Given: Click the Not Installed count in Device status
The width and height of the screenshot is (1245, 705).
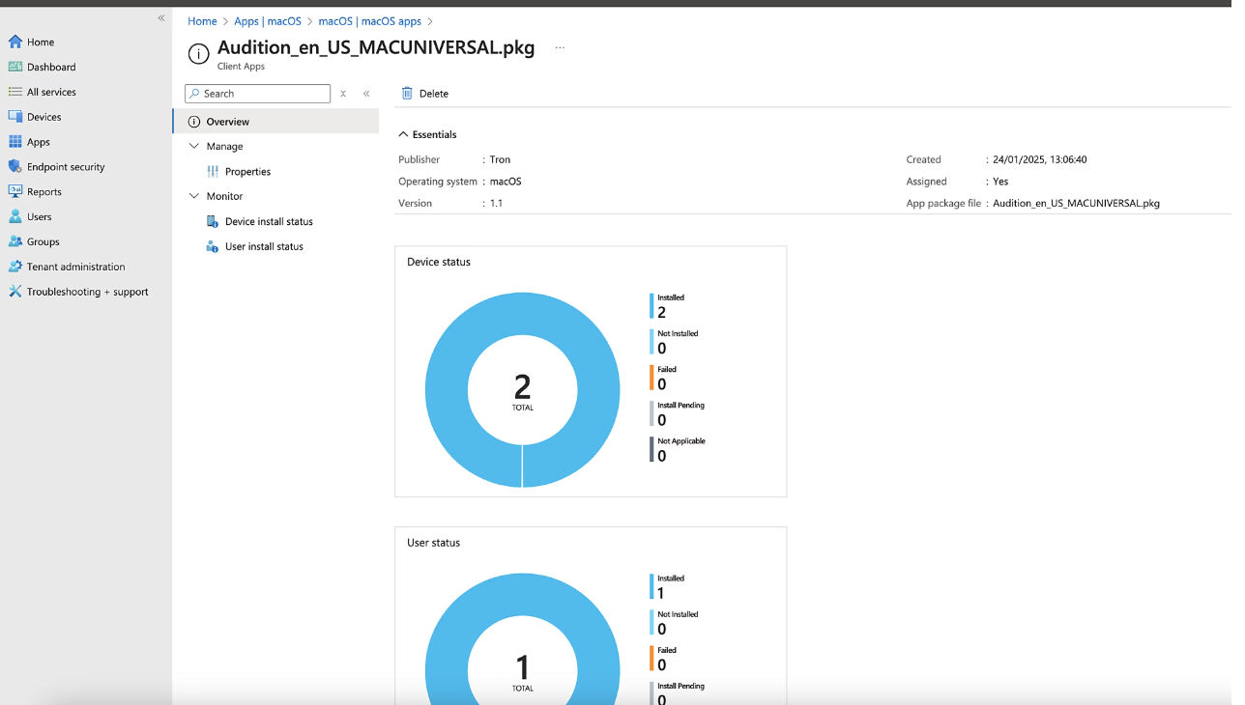Looking at the screenshot, I should pyautogui.click(x=662, y=349).
